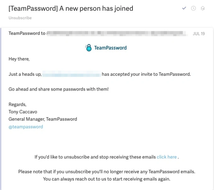Click the "Go ahead and share some passwords" line
214x190 pixels.
point(58,89)
